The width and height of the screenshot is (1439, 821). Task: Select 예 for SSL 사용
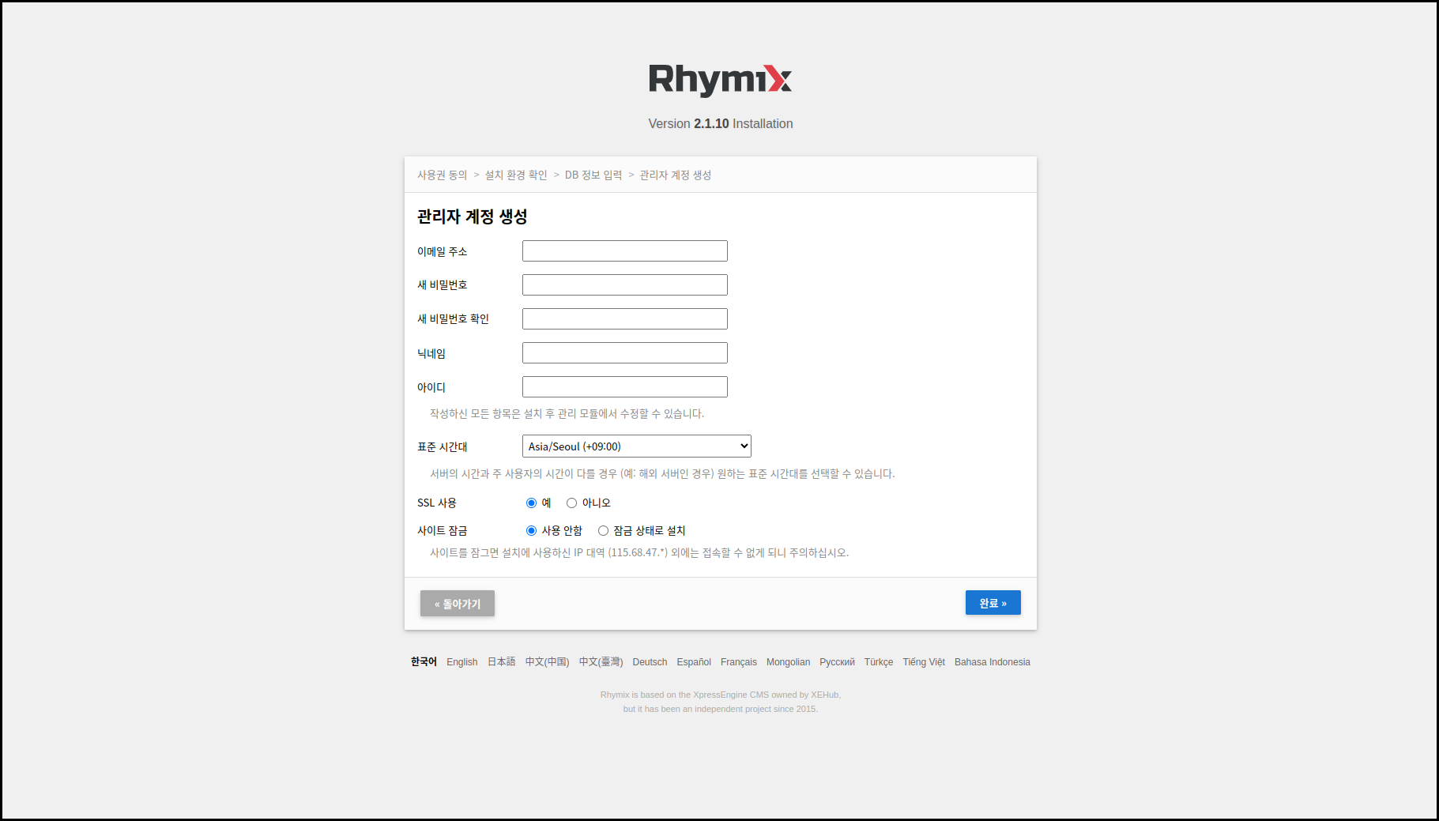(x=531, y=503)
